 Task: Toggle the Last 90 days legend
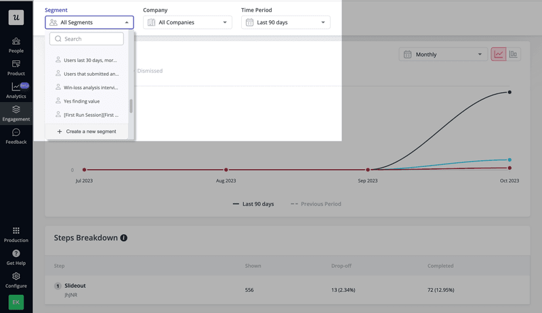coord(253,204)
